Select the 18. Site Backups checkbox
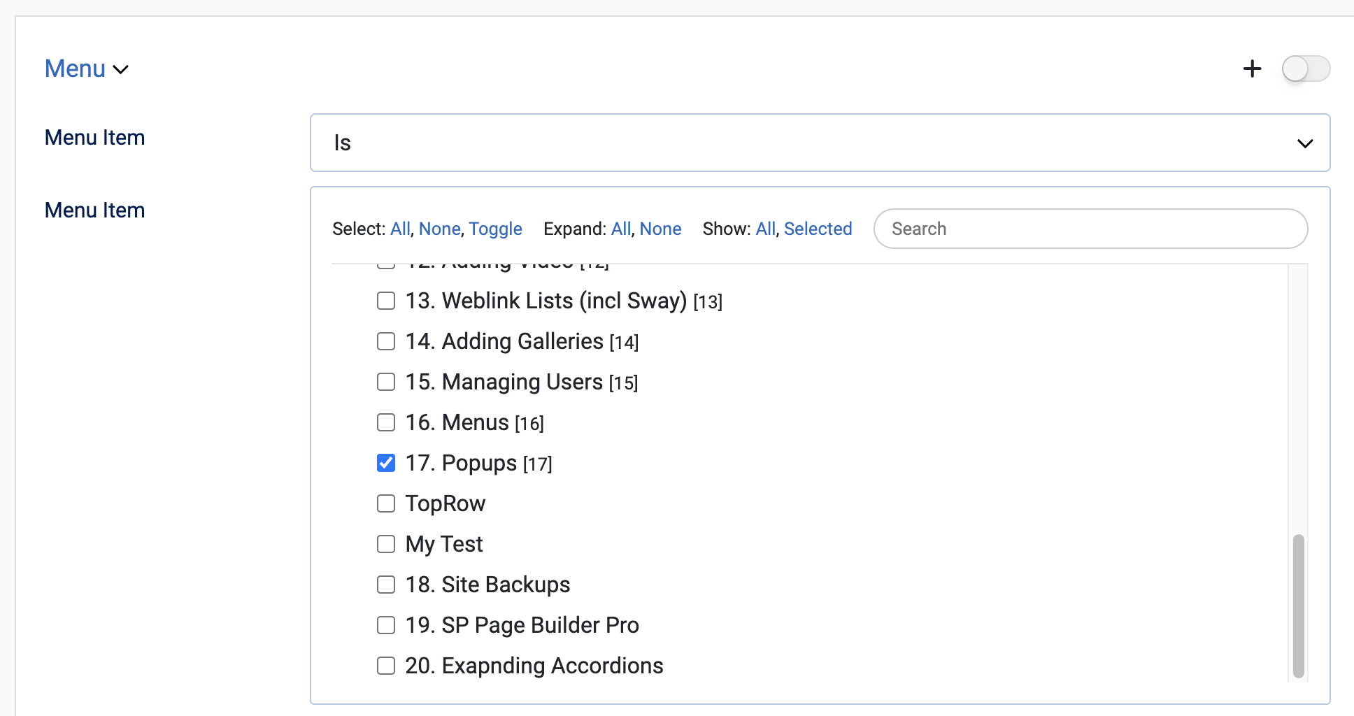1354x716 pixels. (x=386, y=585)
